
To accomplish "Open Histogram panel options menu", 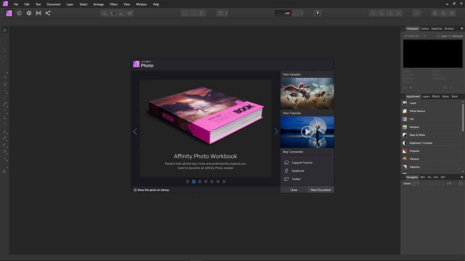I will coord(462,28).
